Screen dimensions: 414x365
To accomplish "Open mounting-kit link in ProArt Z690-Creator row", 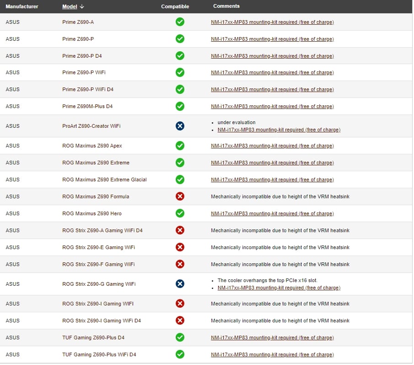I will coord(279,130).
